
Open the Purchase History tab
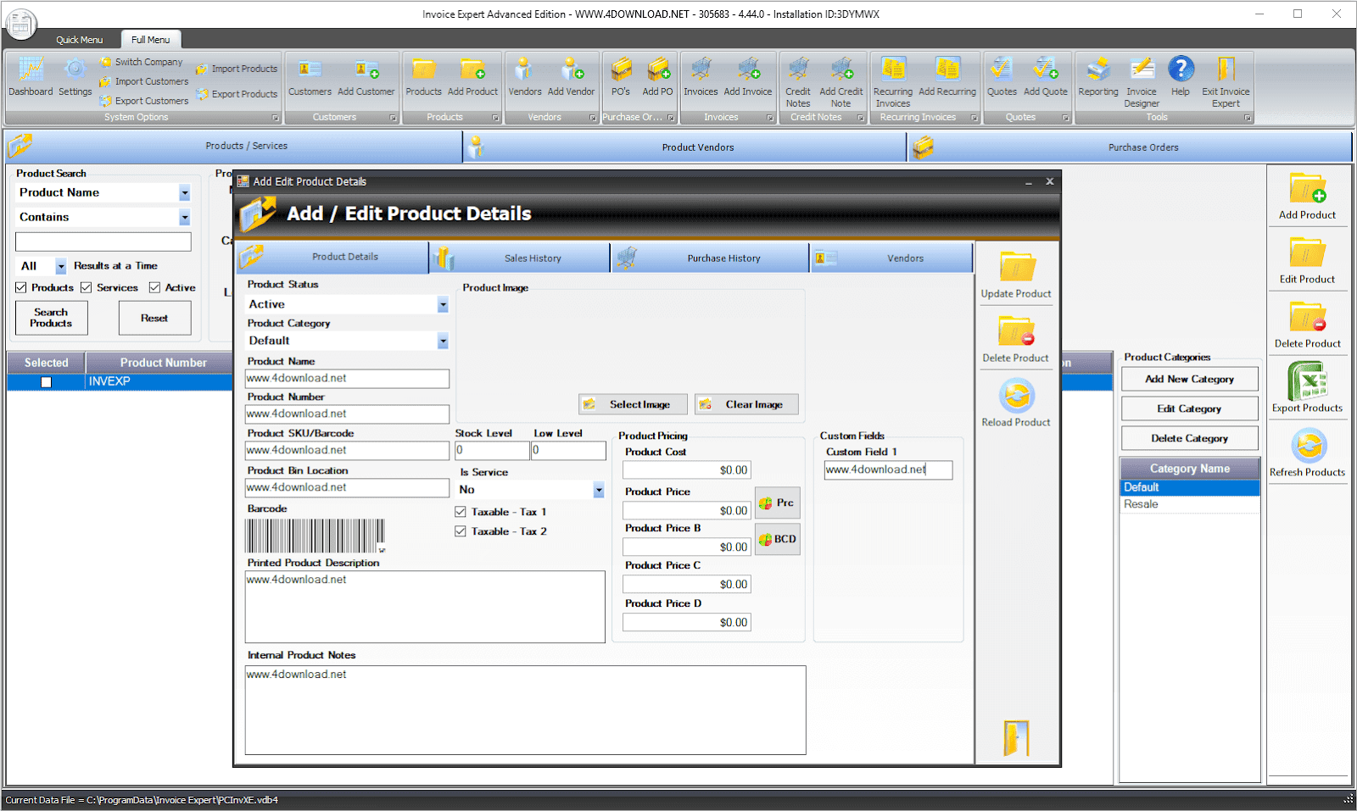point(710,258)
